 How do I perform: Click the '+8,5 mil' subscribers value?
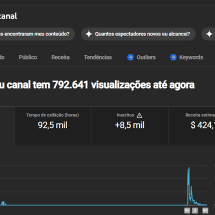[x=129, y=125]
